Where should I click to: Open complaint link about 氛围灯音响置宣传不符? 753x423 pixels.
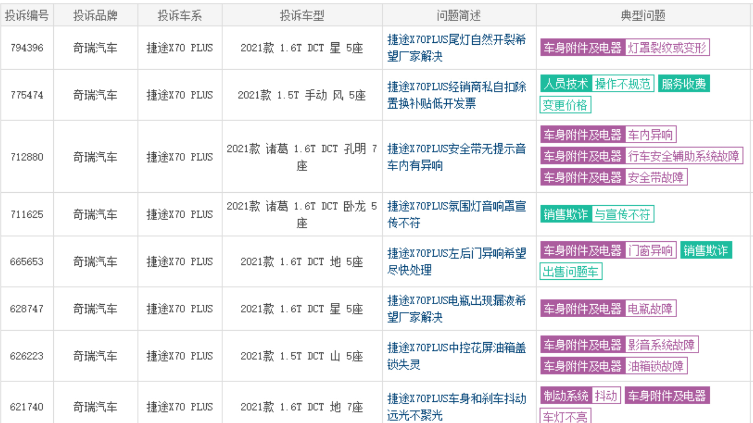[x=457, y=214]
